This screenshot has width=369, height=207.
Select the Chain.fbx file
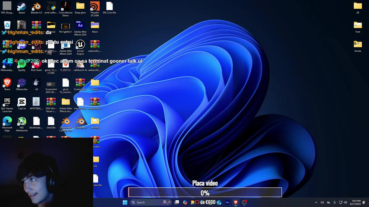[x=96, y=181]
